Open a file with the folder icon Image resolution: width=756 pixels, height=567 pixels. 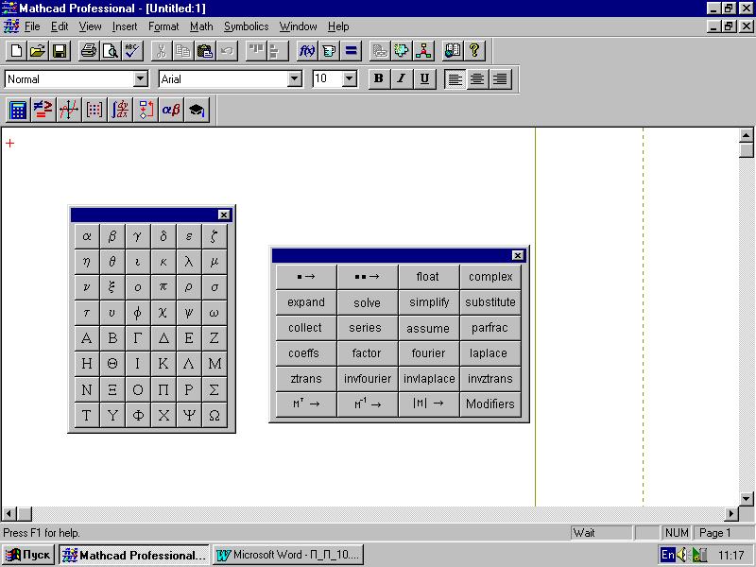point(38,51)
